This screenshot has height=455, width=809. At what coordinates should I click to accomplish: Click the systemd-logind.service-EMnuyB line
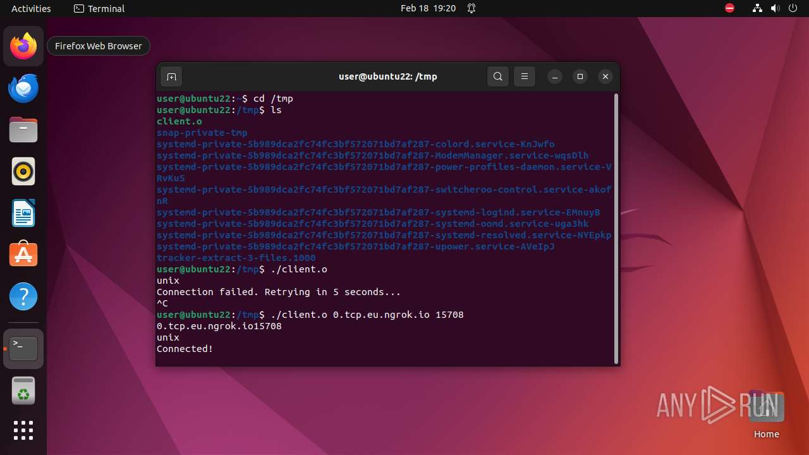(x=379, y=212)
